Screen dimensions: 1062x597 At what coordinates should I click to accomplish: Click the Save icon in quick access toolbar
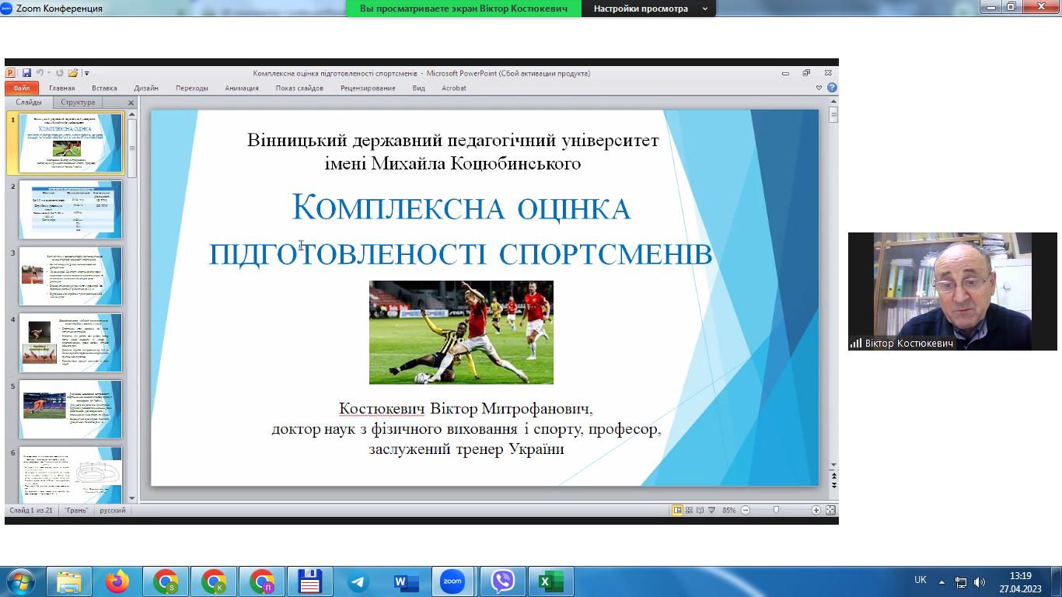tap(26, 73)
